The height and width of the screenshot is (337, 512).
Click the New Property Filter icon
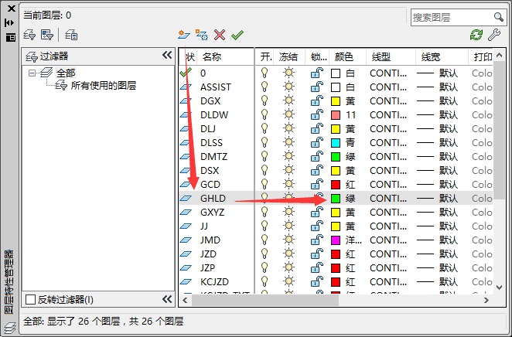[29, 35]
